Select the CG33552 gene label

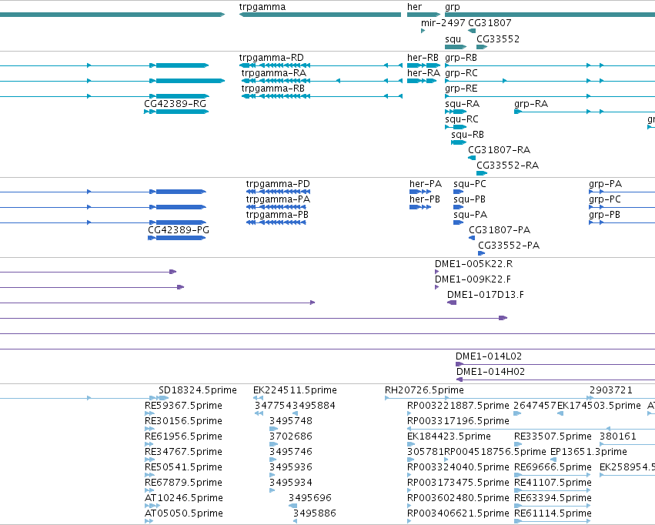[x=498, y=39]
